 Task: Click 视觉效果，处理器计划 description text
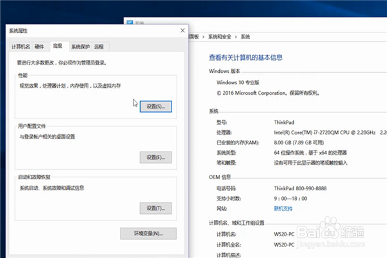coord(70,86)
